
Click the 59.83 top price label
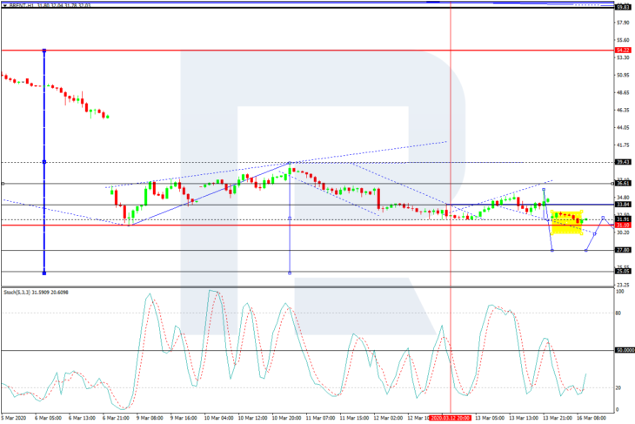(623, 7)
